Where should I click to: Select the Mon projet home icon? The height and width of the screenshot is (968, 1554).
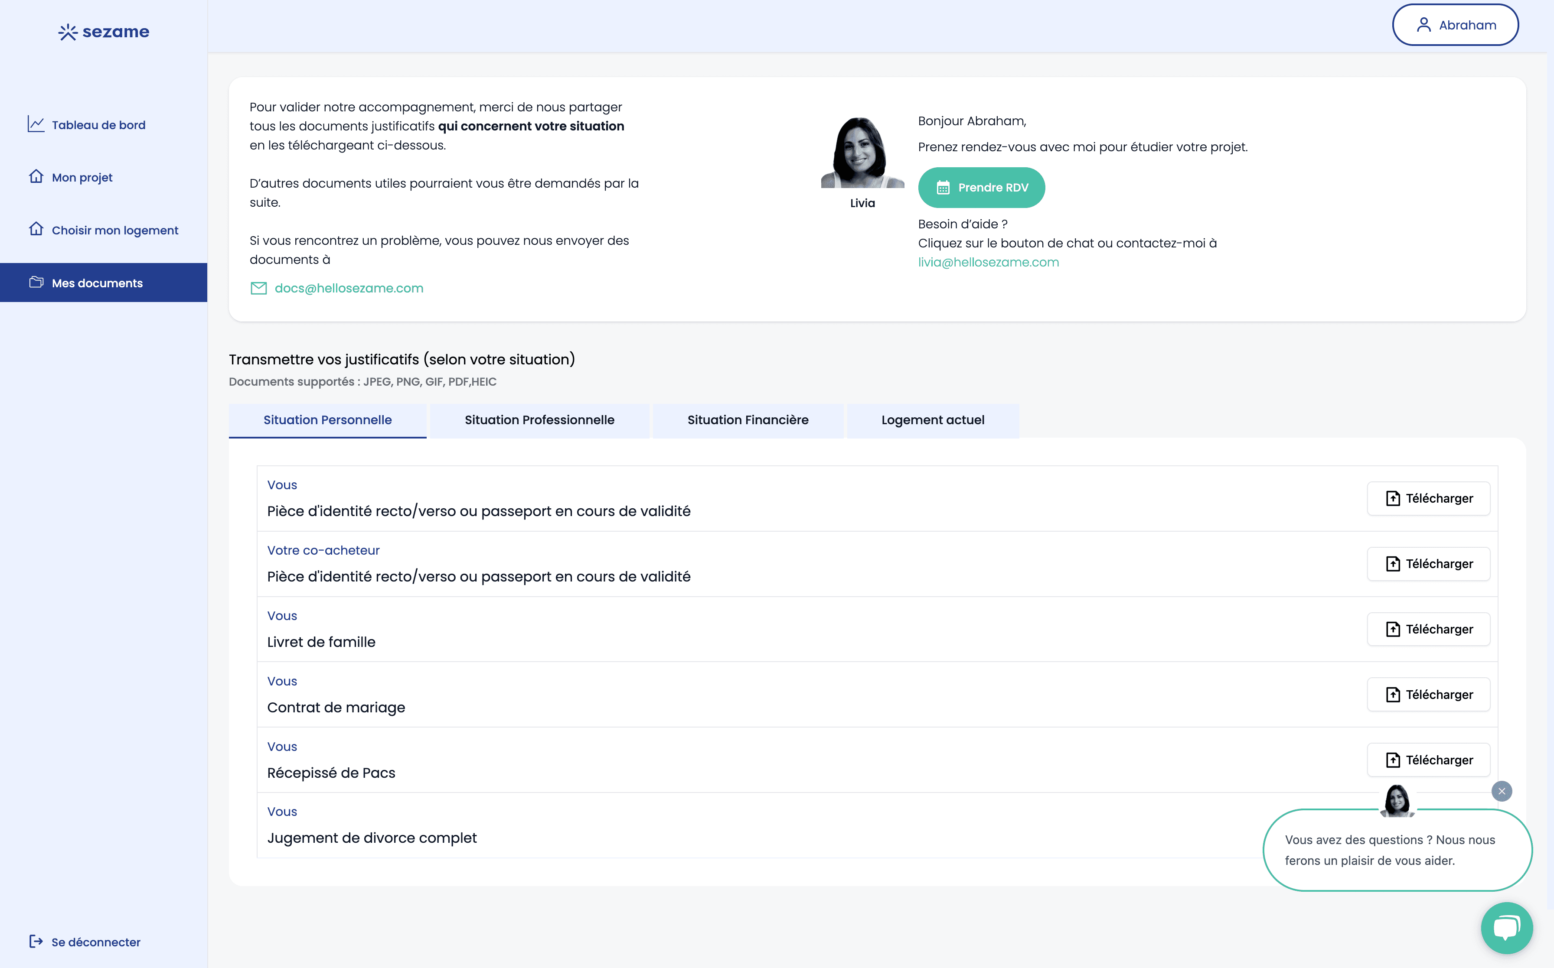tap(36, 177)
